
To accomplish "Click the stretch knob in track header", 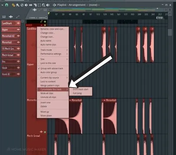I will (x=46, y=18).
